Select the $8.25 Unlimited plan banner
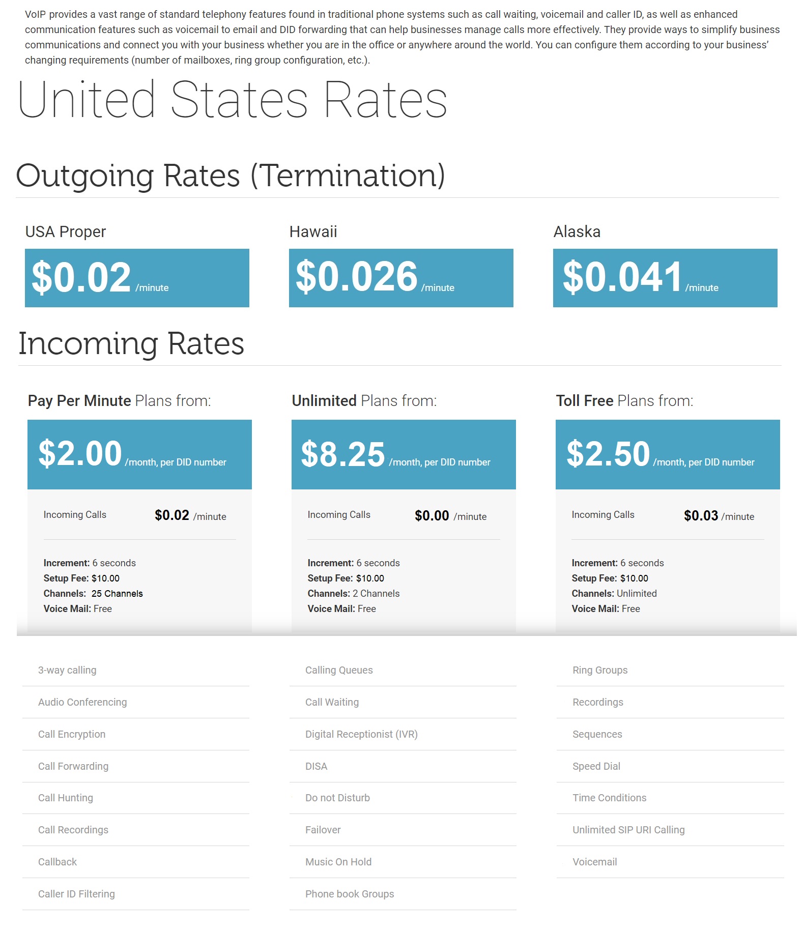This screenshot has height=930, width=803. pyautogui.click(x=404, y=454)
